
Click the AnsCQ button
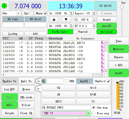(x=85, y=81)
